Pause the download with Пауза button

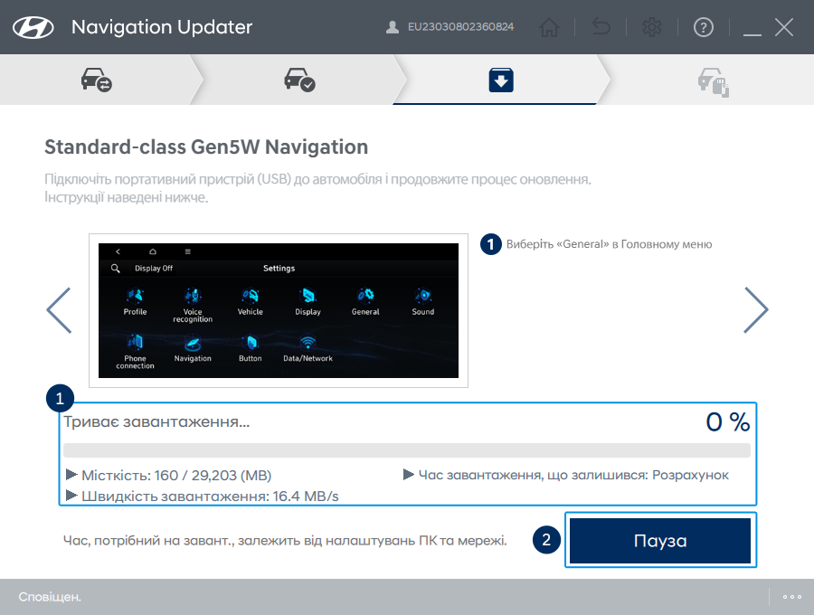[660, 540]
